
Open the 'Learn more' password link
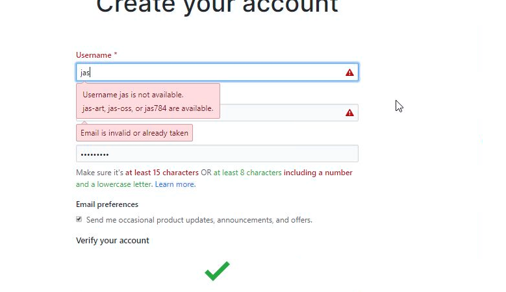[x=175, y=184]
